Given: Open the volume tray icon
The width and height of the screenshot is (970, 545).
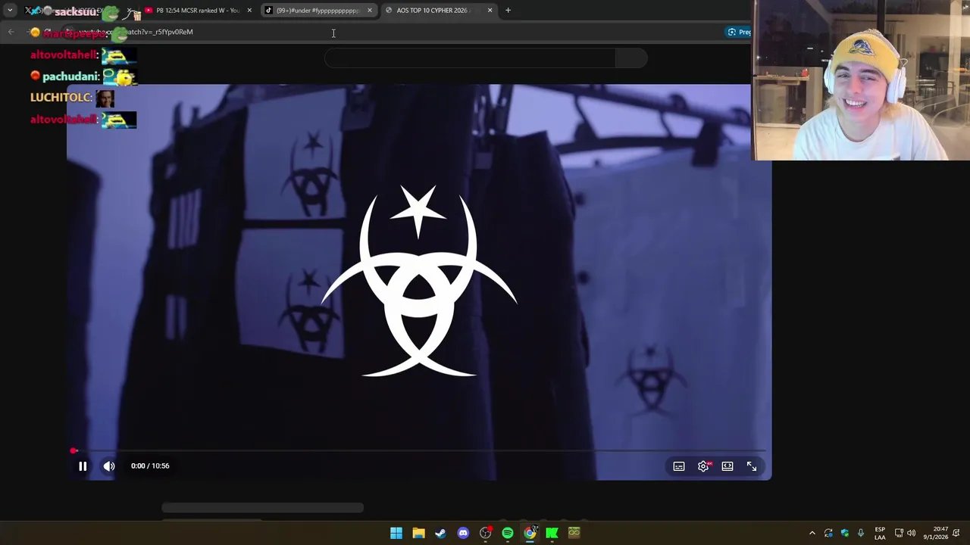Looking at the screenshot, I should (912, 533).
